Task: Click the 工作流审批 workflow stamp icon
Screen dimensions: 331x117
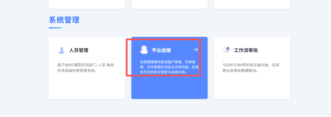Action: point(227,50)
